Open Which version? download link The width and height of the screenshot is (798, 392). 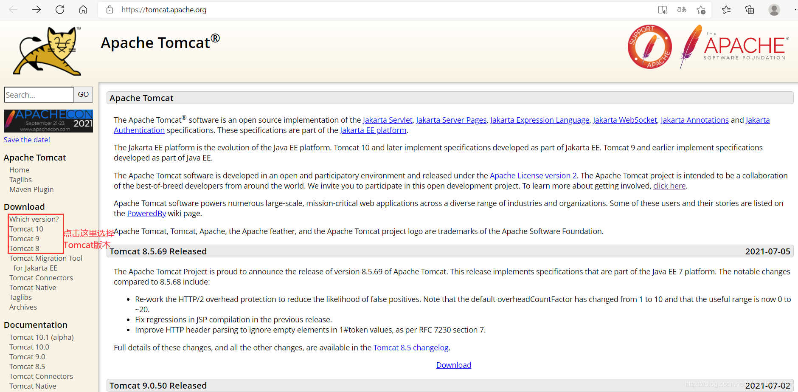pyautogui.click(x=34, y=219)
